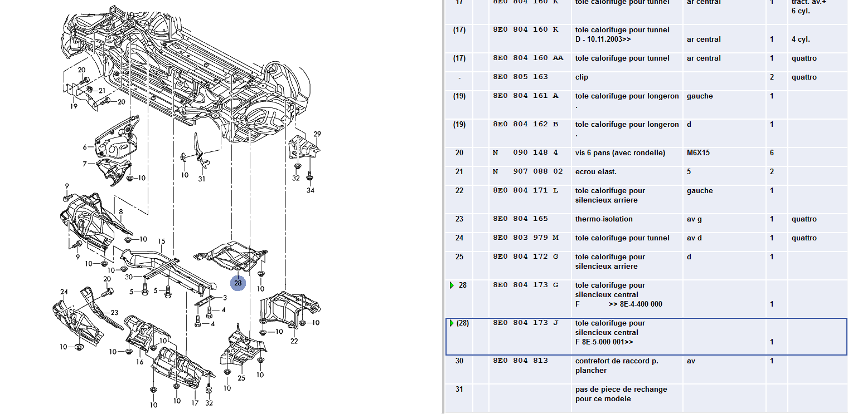Click the 'ecrou elast.' part description
The image size is (848, 414).
pos(596,172)
